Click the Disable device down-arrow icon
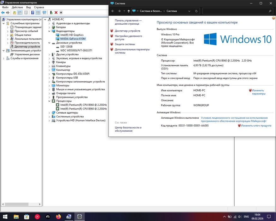The height and width of the screenshot is (221, 276). tap(61, 13)
